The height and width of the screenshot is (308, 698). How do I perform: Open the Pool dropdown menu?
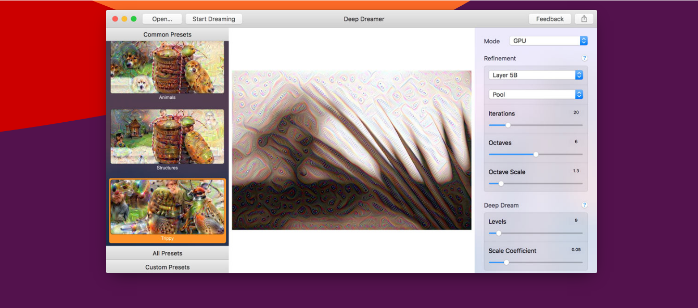point(535,95)
